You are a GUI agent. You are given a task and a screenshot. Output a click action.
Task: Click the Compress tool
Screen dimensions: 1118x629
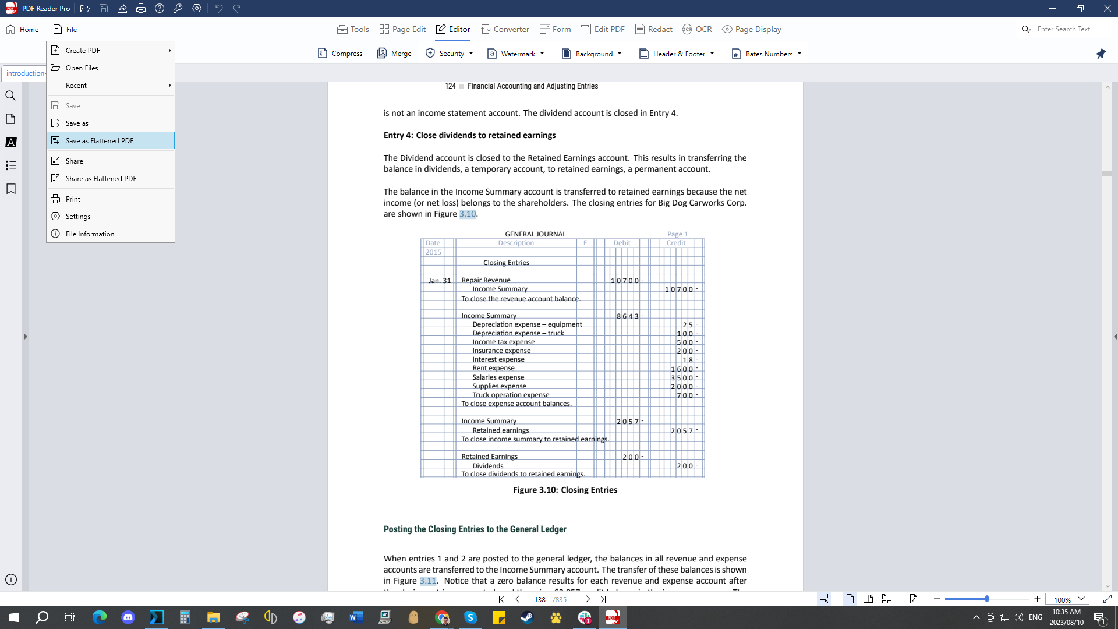(340, 54)
